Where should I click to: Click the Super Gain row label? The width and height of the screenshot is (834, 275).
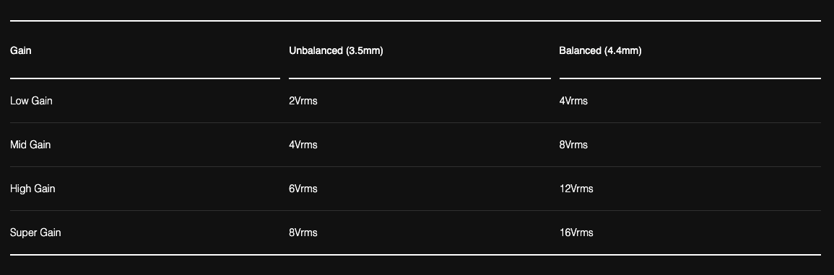(x=35, y=233)
